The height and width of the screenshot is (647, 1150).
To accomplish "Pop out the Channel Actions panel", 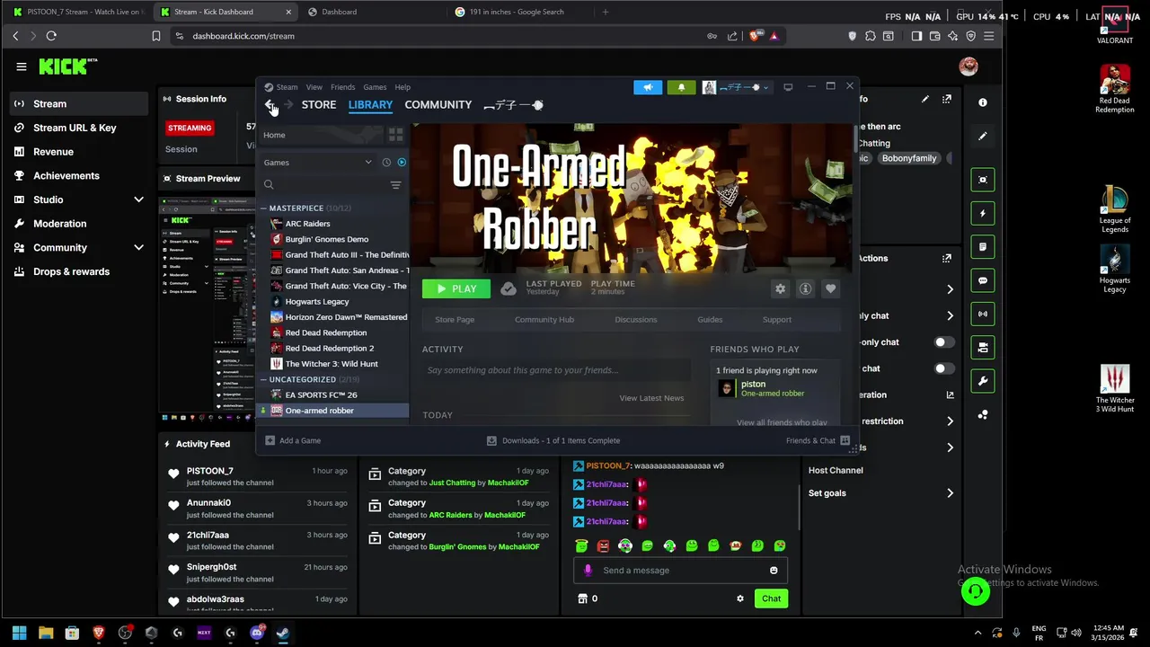I will 946,259.
